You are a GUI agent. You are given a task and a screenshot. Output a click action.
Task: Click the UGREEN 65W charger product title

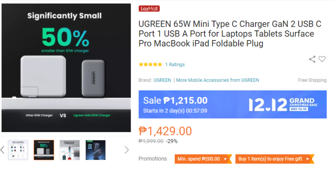tap(226, 34)
